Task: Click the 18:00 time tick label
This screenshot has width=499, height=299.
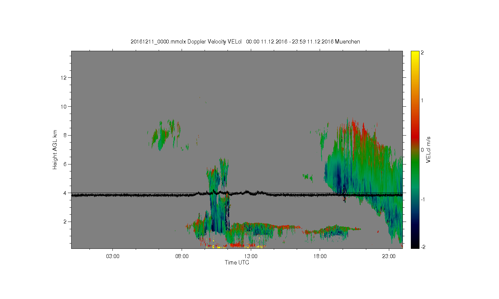Action: click(x=320, y=256)
